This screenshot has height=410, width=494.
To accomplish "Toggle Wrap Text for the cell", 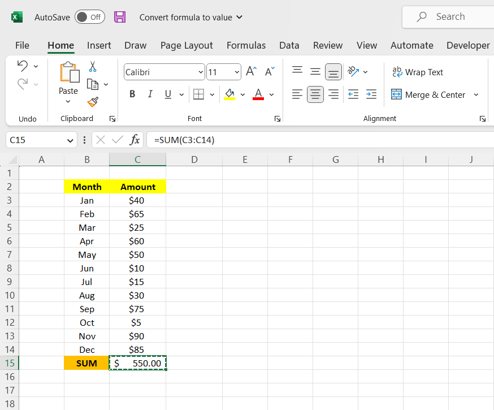I will 418,72.
